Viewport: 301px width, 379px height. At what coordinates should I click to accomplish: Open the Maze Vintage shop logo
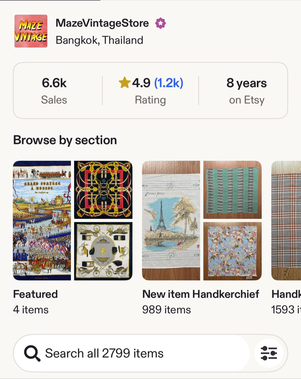click(31, 31)
